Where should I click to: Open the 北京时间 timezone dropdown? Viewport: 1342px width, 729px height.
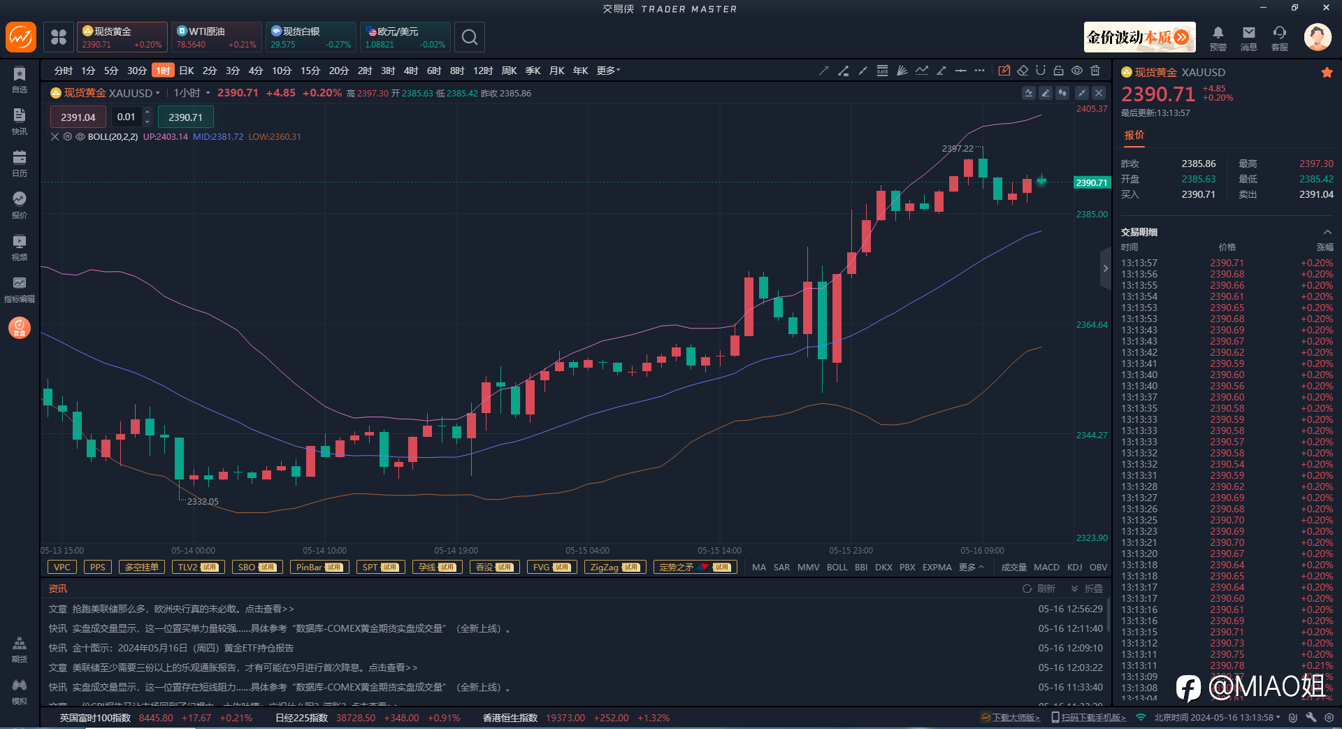coord(1217,718)
